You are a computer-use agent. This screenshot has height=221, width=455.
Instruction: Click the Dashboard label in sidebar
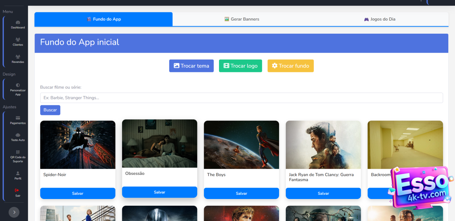pos(18,28)
